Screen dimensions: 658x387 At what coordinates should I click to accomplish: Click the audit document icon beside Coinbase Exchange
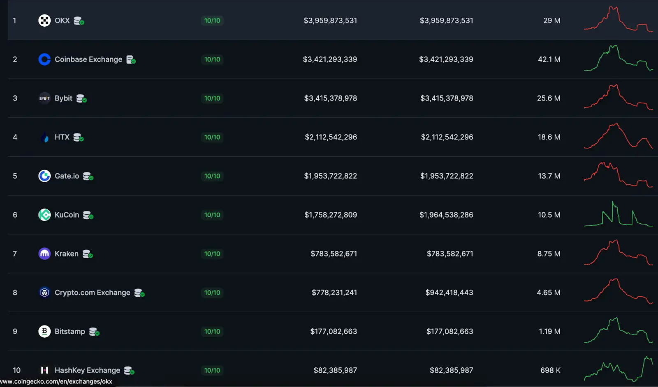click(131, 60)
